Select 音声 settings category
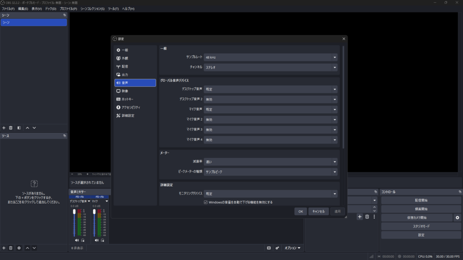This screenshot has width=463, height=260. [x=135, y=83]
